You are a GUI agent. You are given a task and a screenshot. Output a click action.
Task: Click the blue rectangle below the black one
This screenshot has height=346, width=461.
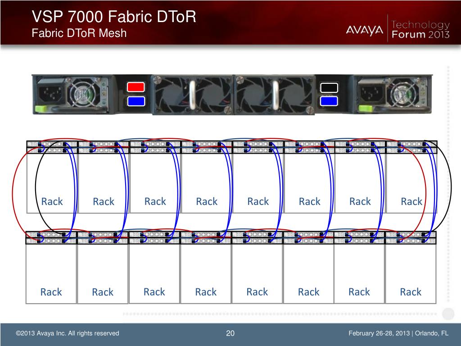[329, 101]
